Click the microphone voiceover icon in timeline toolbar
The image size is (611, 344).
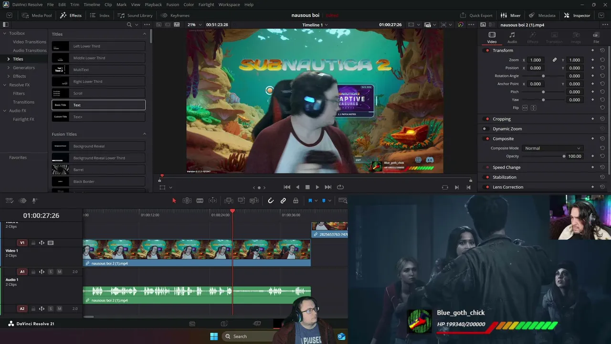tap(34, 201)
